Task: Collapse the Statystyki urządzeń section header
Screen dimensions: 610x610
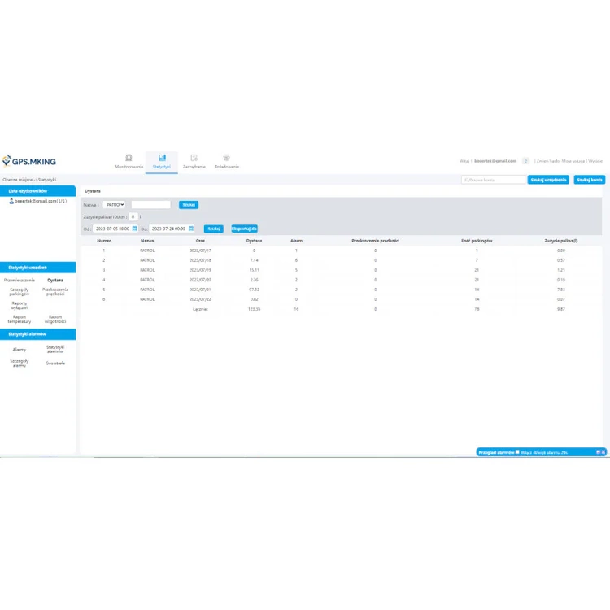Action: 38,267
